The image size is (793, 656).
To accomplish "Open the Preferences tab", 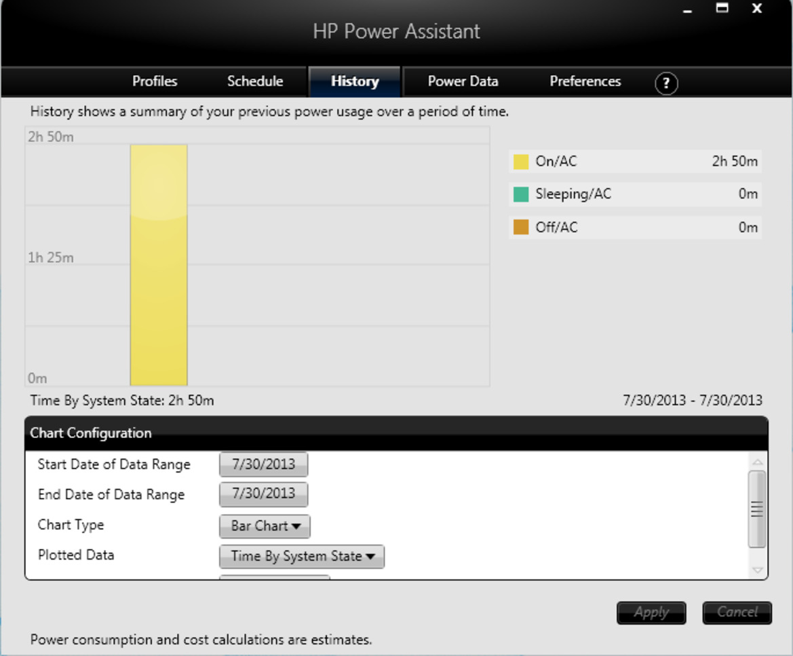I will (585, 81).
